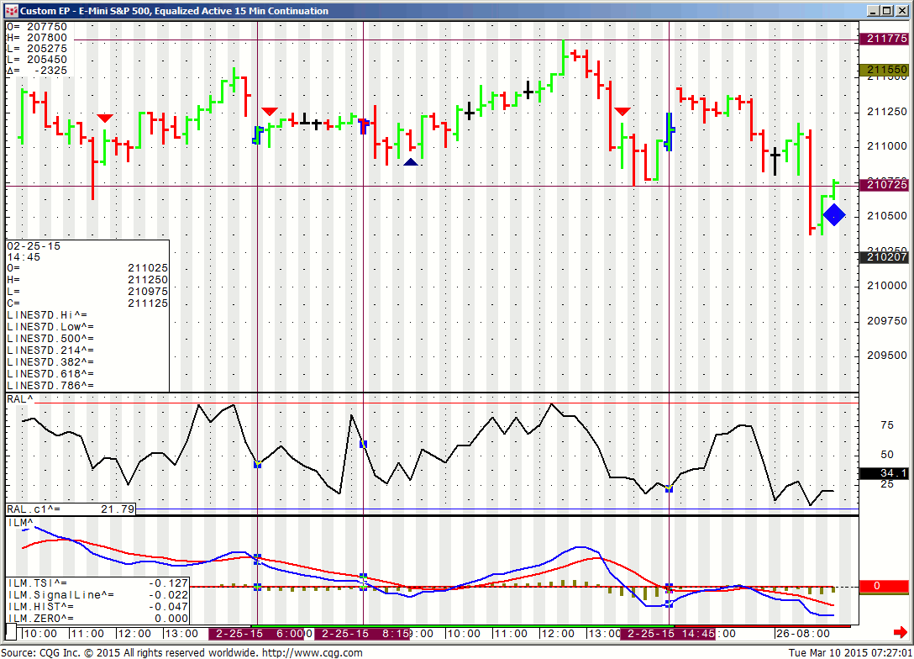The height and width of the screenshot is (659, 914).
Task: Select the 211775 price level label
Action: (x=885, y=39)
